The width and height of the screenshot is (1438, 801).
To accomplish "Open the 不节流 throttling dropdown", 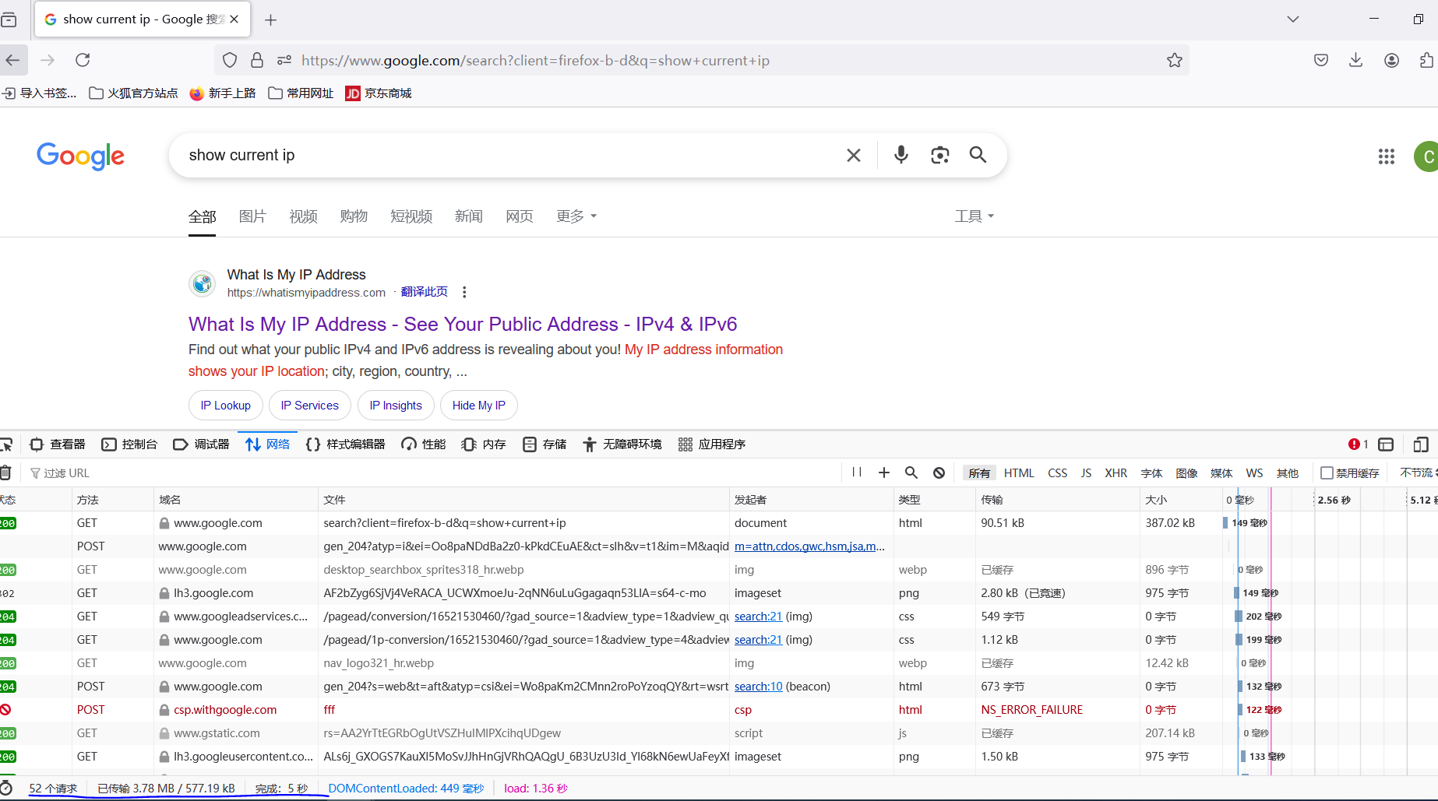I will tap(1419, 473).
